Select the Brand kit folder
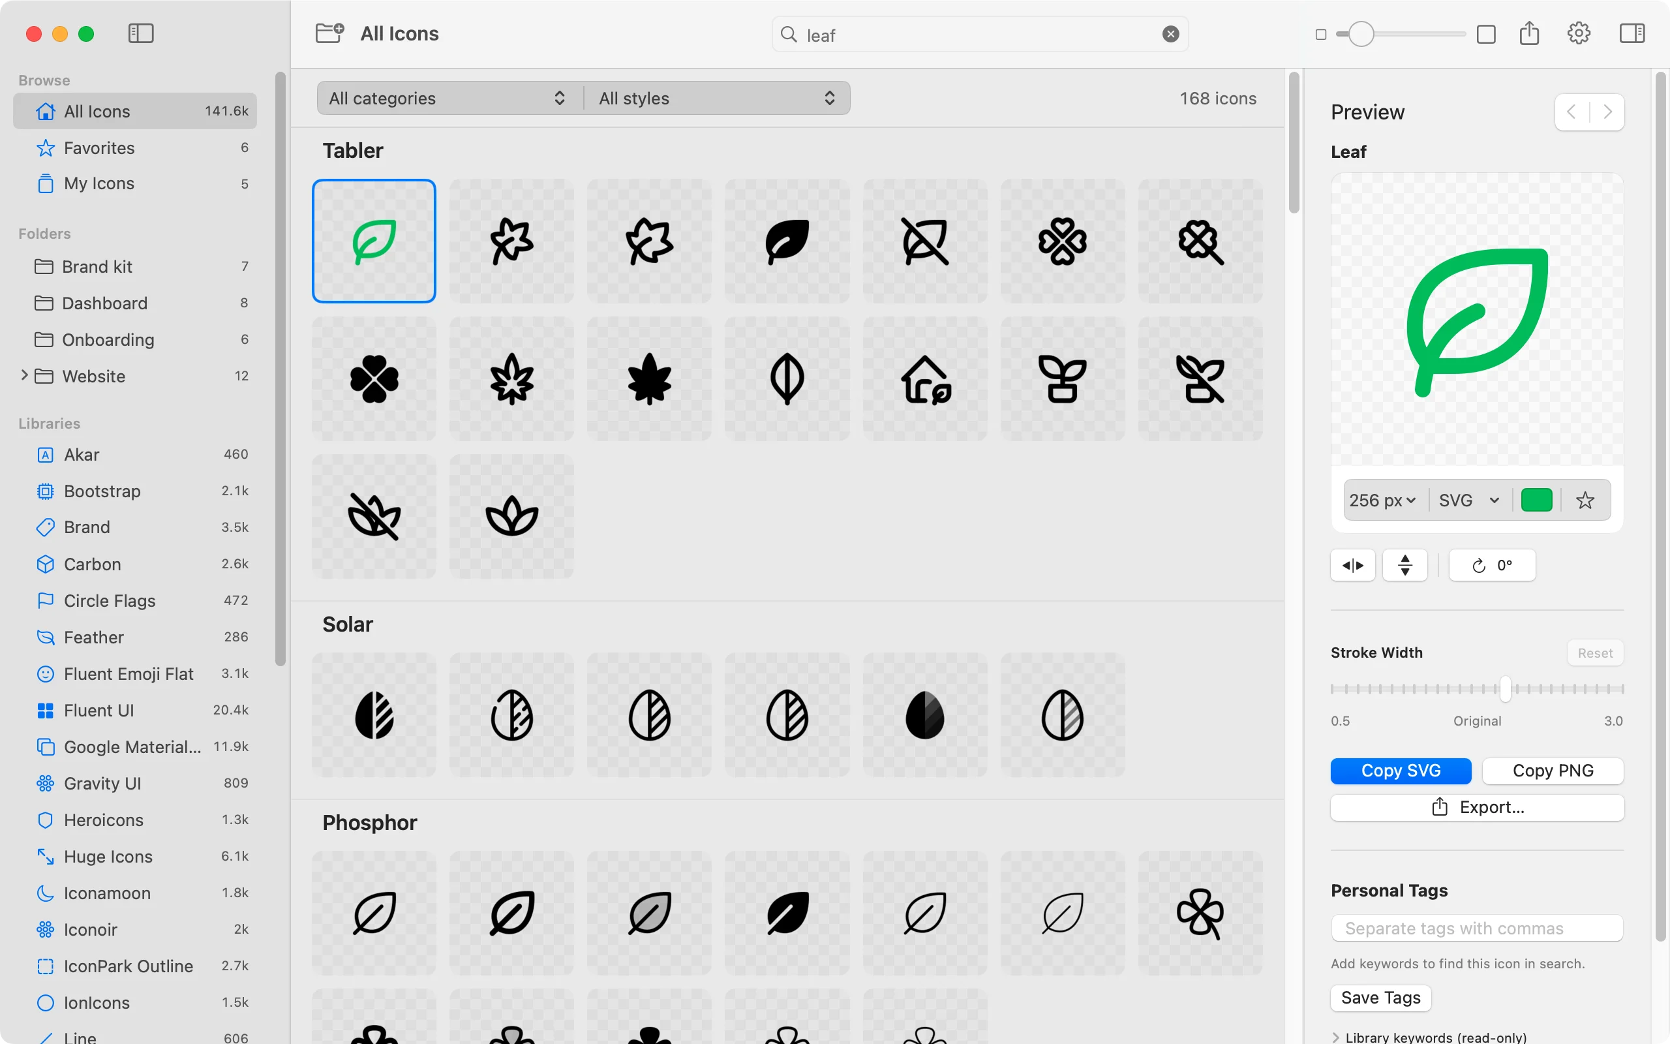 pos(134,266)
